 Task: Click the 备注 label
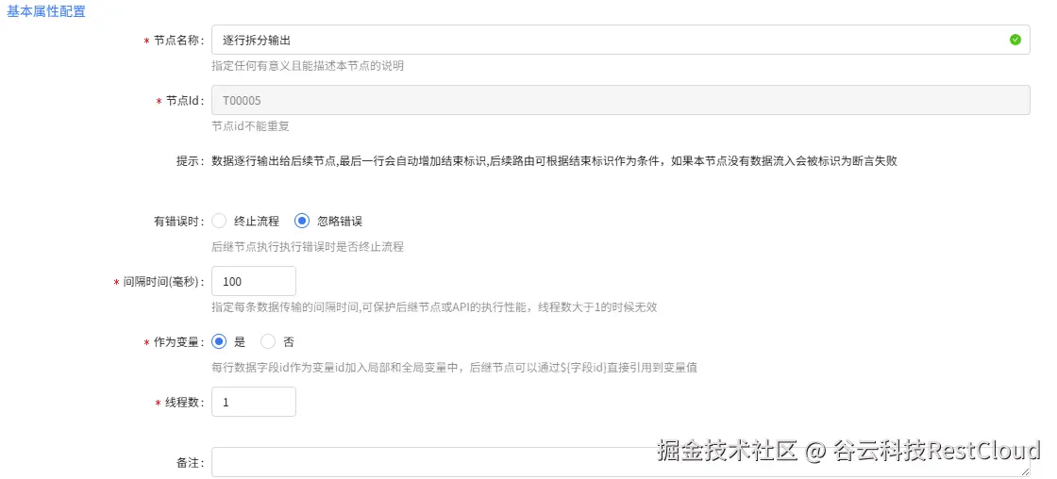point(189,463)
